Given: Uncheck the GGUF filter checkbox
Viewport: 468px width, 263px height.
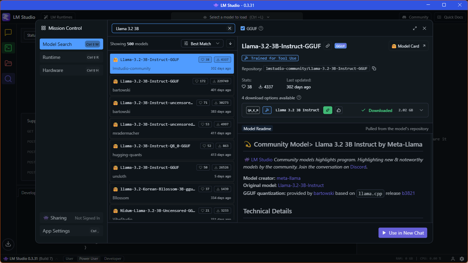Looking at the screenshot, I should (243, 28).
